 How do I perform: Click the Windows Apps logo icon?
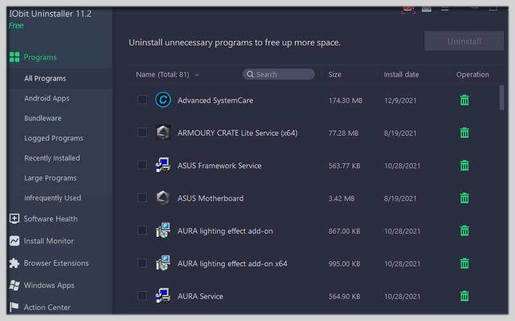point(14,285)
